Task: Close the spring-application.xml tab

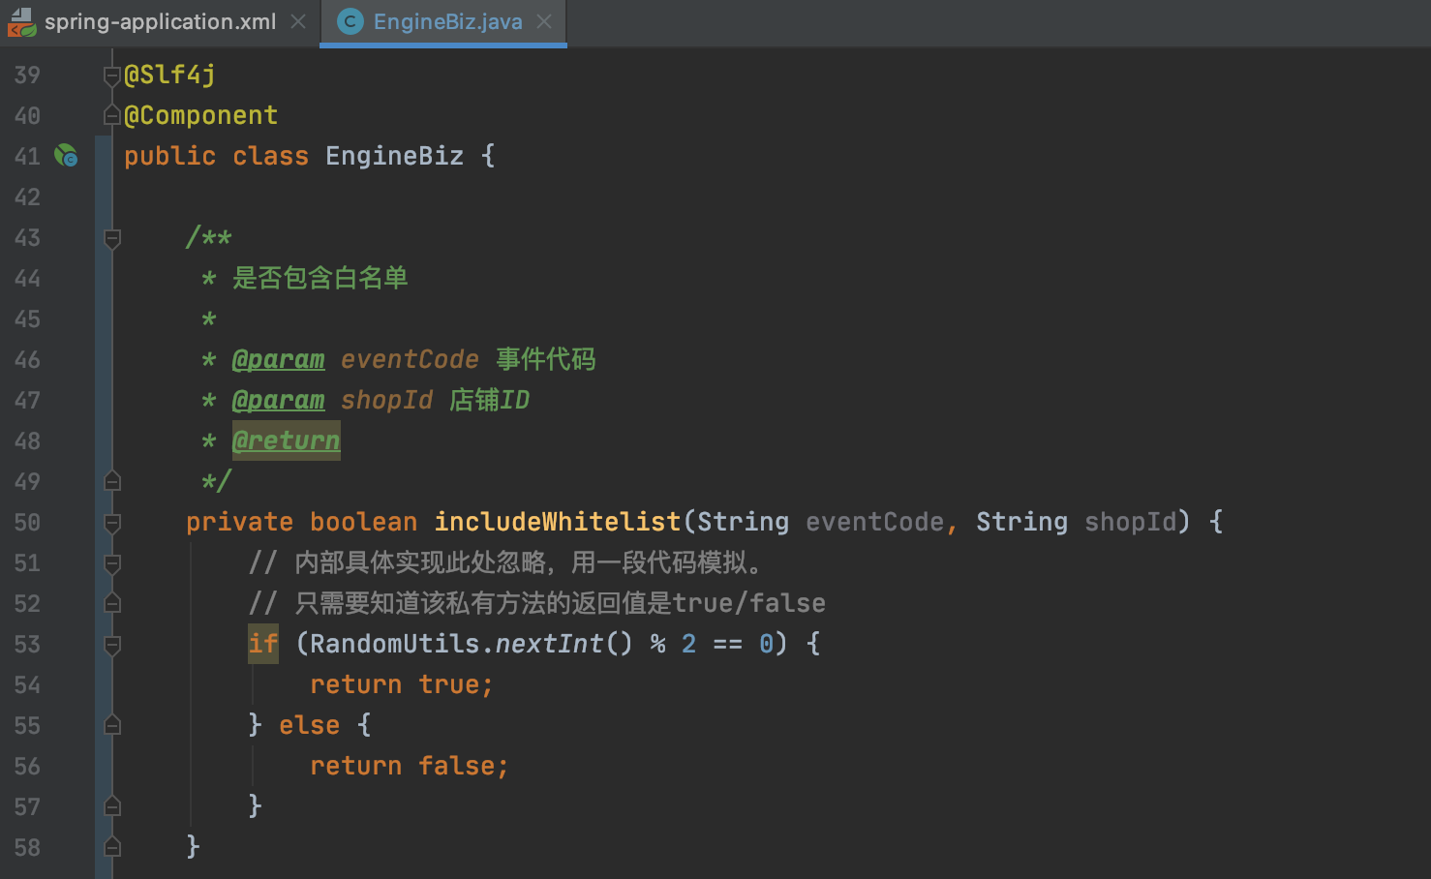Action: click(x=298, y=21)
